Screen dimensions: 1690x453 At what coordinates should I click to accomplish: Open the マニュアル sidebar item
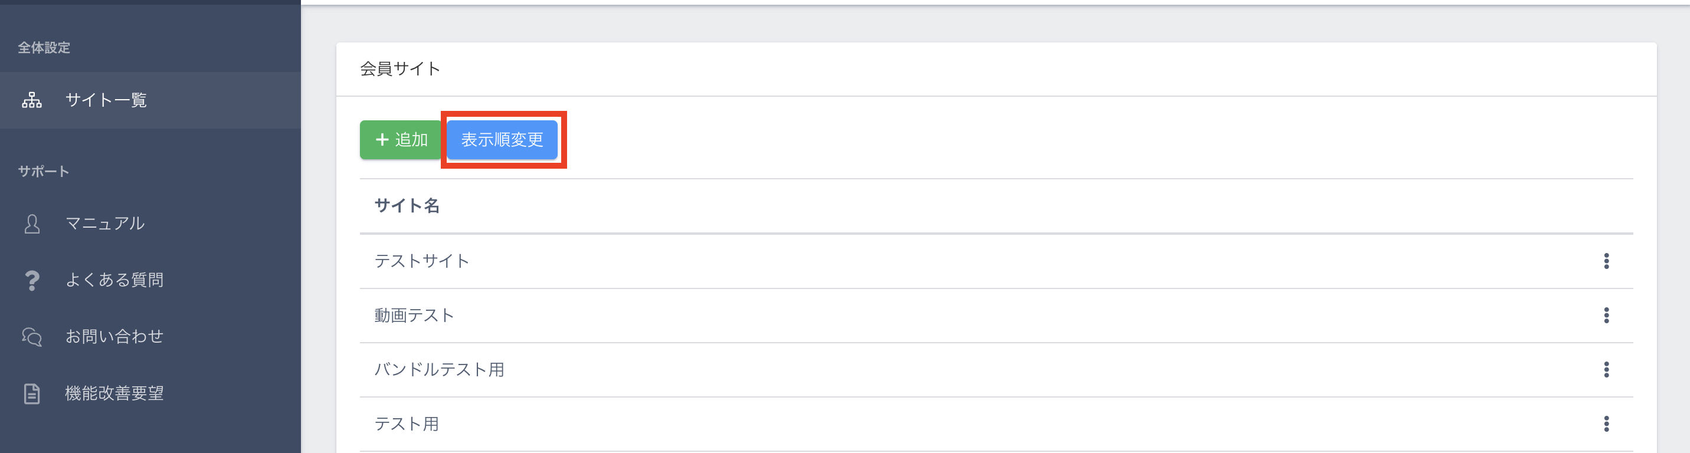pyautogui.click(x=105, y=224)
